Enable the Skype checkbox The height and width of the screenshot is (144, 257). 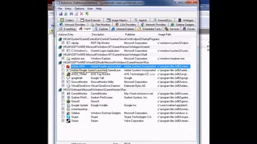63,117
